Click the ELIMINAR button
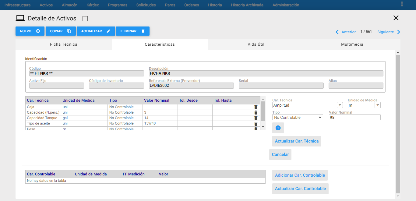The image size is (416, 201). [x=133, y=31]
